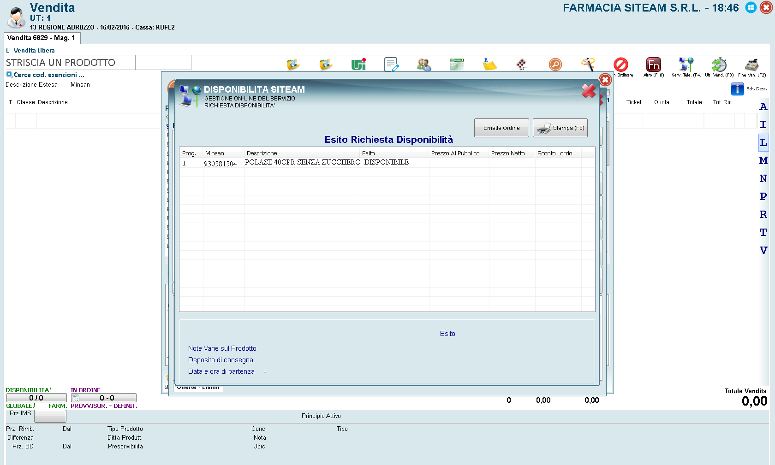Click the Tot. Ric. column header
775x465 pixels.
[723, 102]
